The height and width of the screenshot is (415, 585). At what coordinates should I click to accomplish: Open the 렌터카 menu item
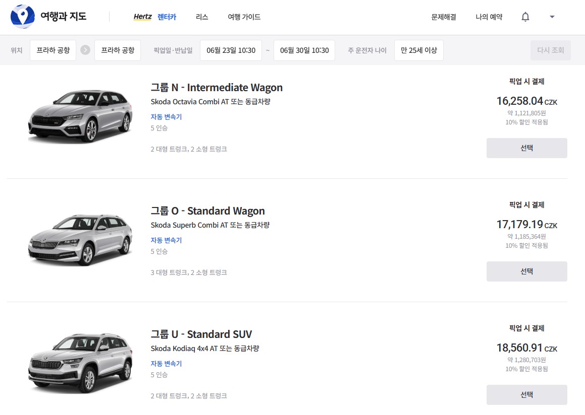click(x=167, y=17)
